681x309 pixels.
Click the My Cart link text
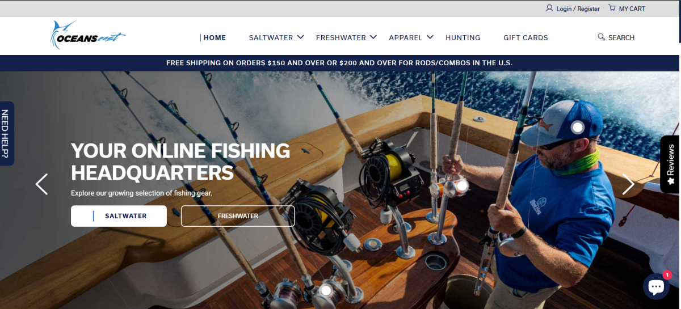click(x=632, y=9)
